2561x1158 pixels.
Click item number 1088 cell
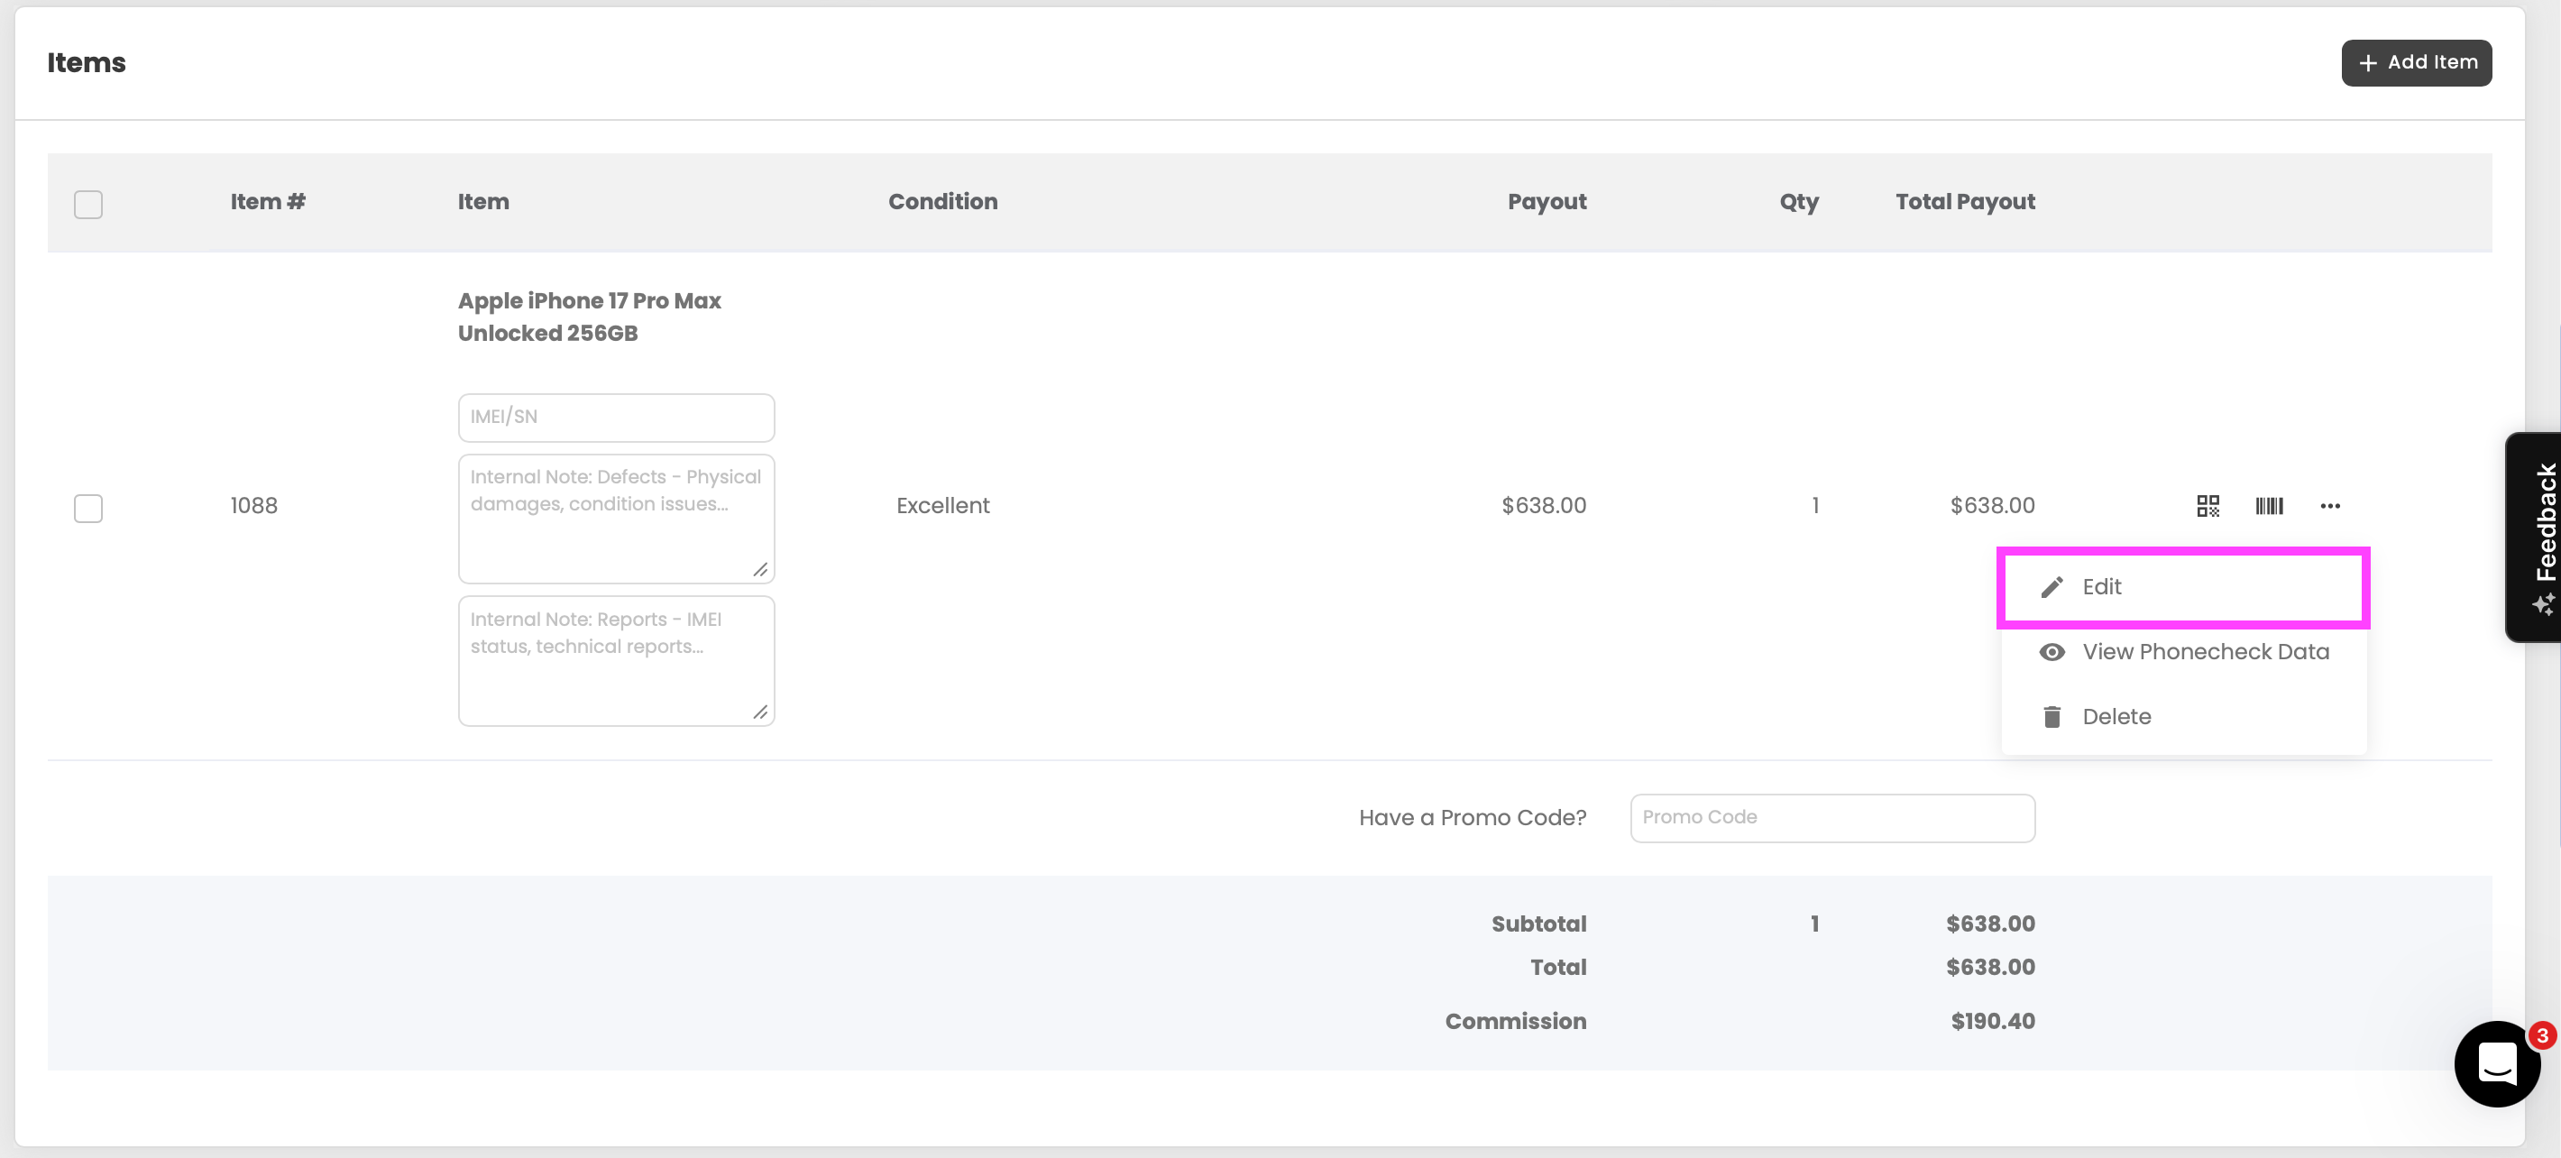point(253,506)
